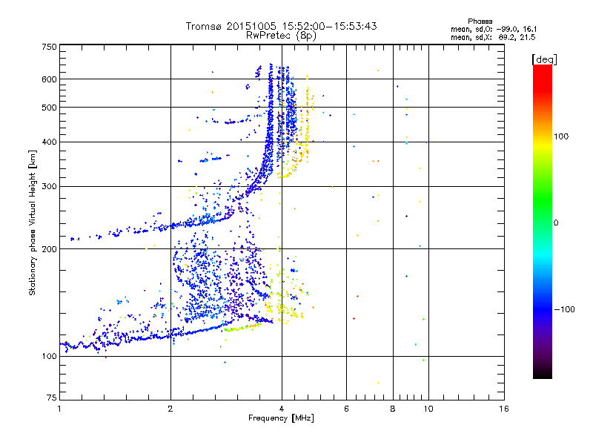Click the y-axis '400' tick label
The height and width of the screenshot is (445, 593).
(x=49, y=142)
